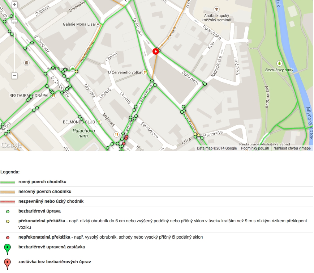Select the red circular location marker
The height and width of the screenshot is (273, 314).
point(156,51)
